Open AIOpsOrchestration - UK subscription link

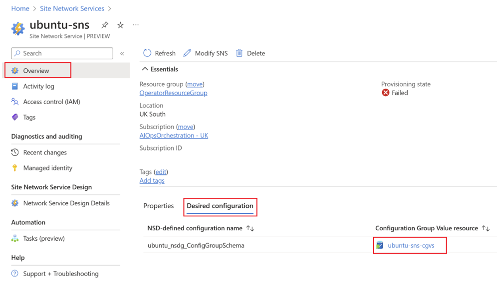174,136
